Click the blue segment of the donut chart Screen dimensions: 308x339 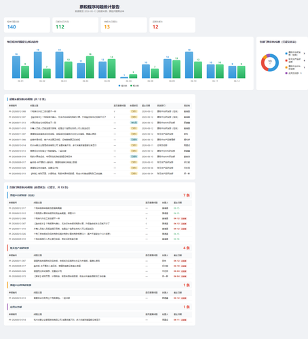coord(276,62)
